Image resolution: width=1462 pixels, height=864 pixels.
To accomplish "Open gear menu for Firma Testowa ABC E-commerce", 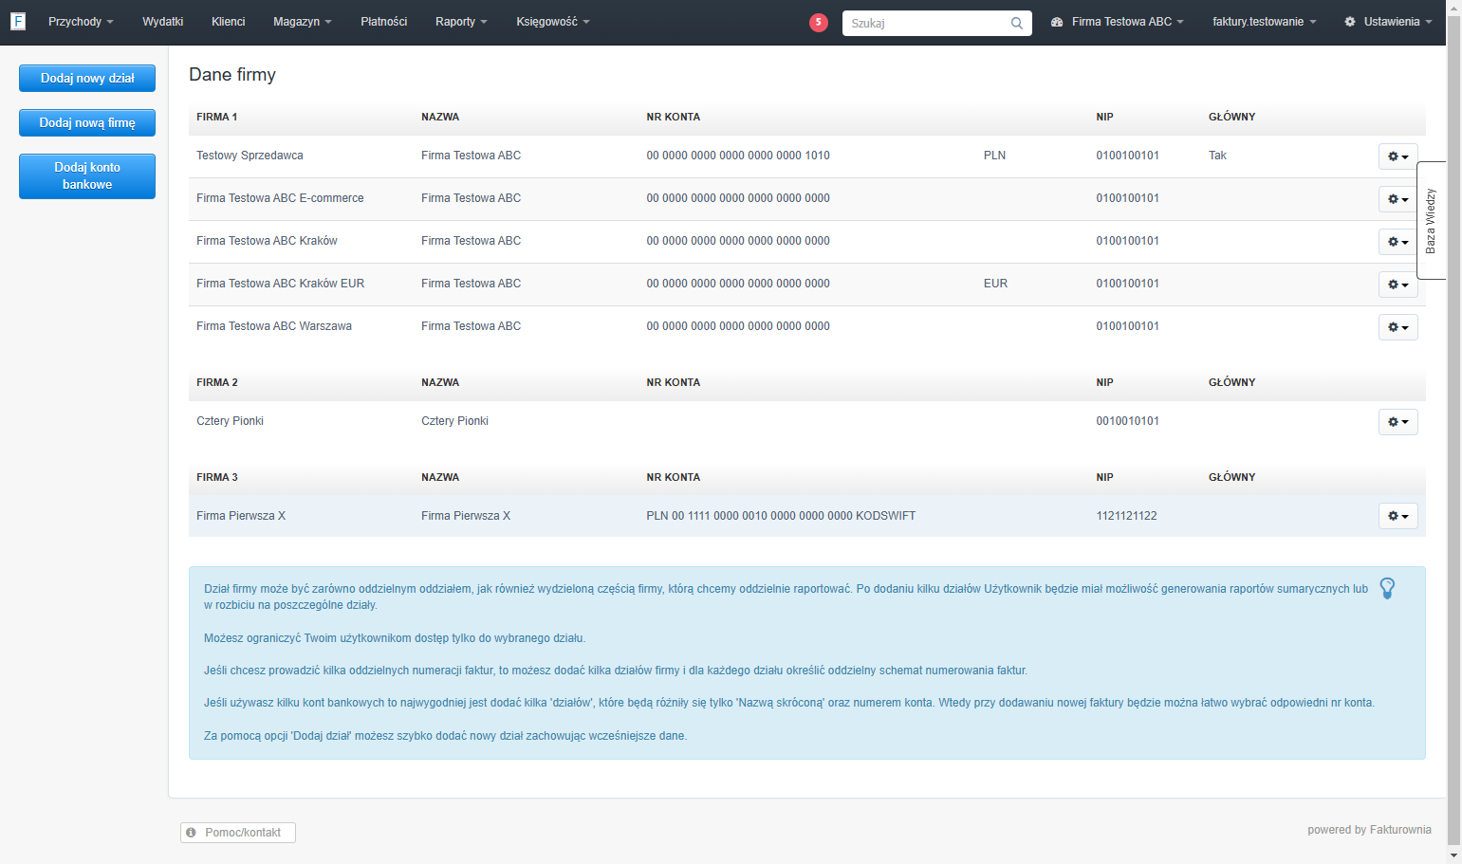I will tap(1398, 199).
